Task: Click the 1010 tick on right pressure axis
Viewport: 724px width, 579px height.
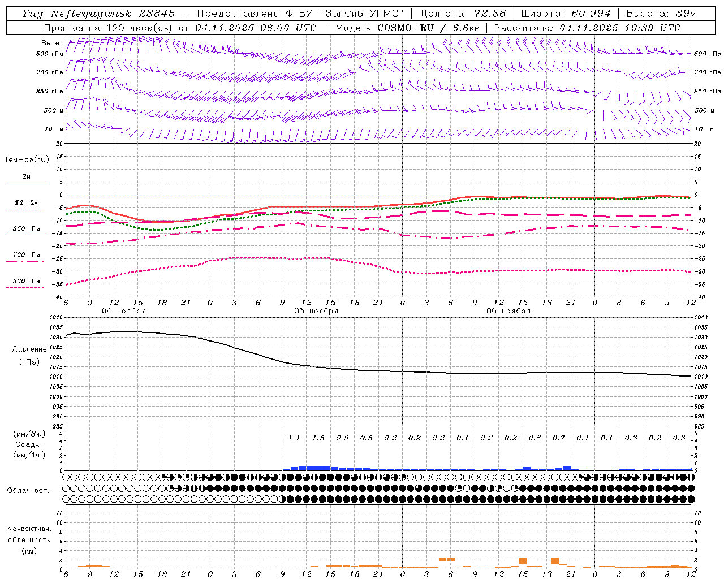Action: (x=701, y=377)
